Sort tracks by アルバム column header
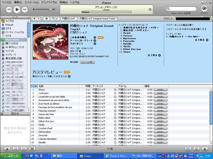This screenshot has height=159, width=213. point(130,86)
